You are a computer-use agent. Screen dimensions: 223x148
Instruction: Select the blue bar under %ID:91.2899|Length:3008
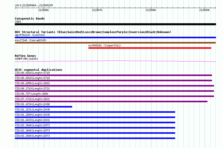[95, 117]
